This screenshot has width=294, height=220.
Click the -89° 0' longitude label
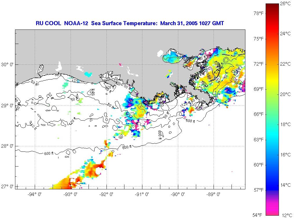coord(213,195)
